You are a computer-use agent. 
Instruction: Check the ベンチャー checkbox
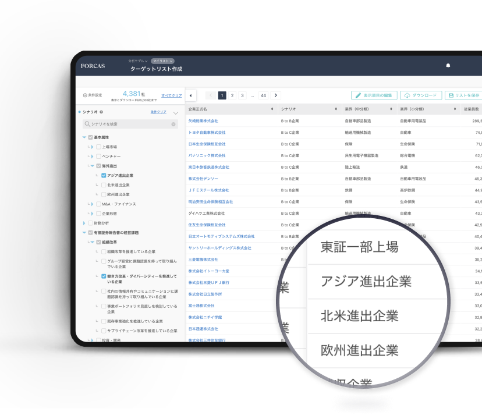(x=99, y=157)
